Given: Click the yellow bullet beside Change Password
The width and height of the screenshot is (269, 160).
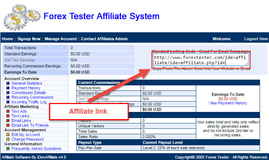Looking at the screenshot, I should click(8, 139).
